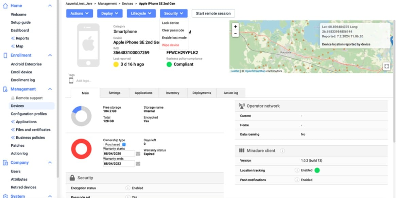Switch to the Settings tab
396x198 pixels.
[x=115, y=93]
